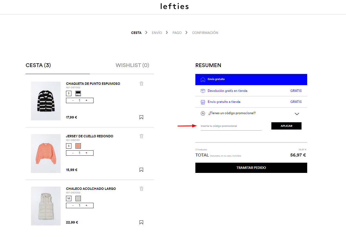Screen dimensions: 346x237
Task: Decrease quantity of Chaleco Acolchado Largo
Action: coord(73,205)
